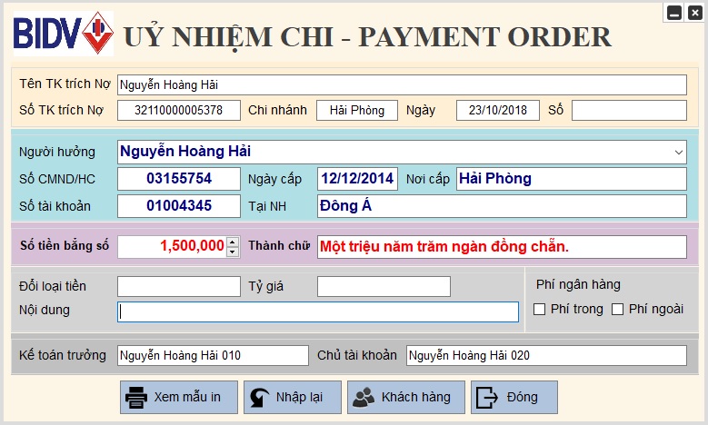
Task: Click the printer icon on Xem mẫu in
Action: [136, 397]
